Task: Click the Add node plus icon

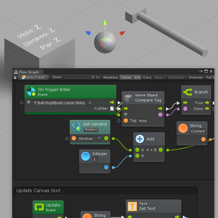Action: 140,139
